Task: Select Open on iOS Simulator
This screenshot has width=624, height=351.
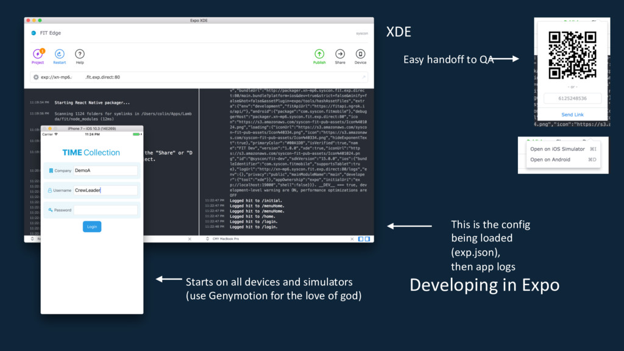Action: click(562, 149)
